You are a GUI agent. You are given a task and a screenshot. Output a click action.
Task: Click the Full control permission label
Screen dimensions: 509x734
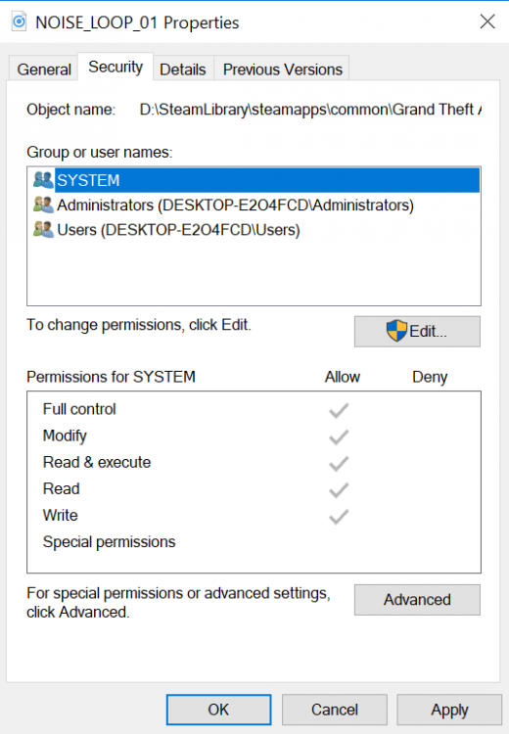tap(79, 409)
